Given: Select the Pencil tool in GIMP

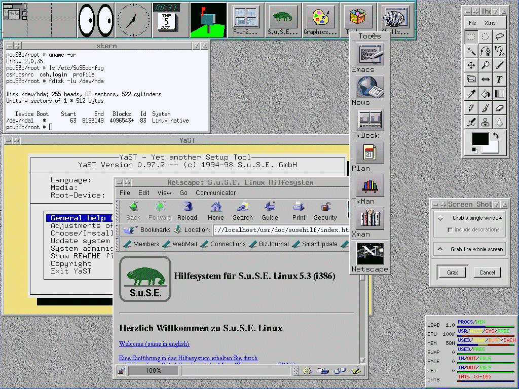Looking at the screenshot, I should [x=471, y=108].
